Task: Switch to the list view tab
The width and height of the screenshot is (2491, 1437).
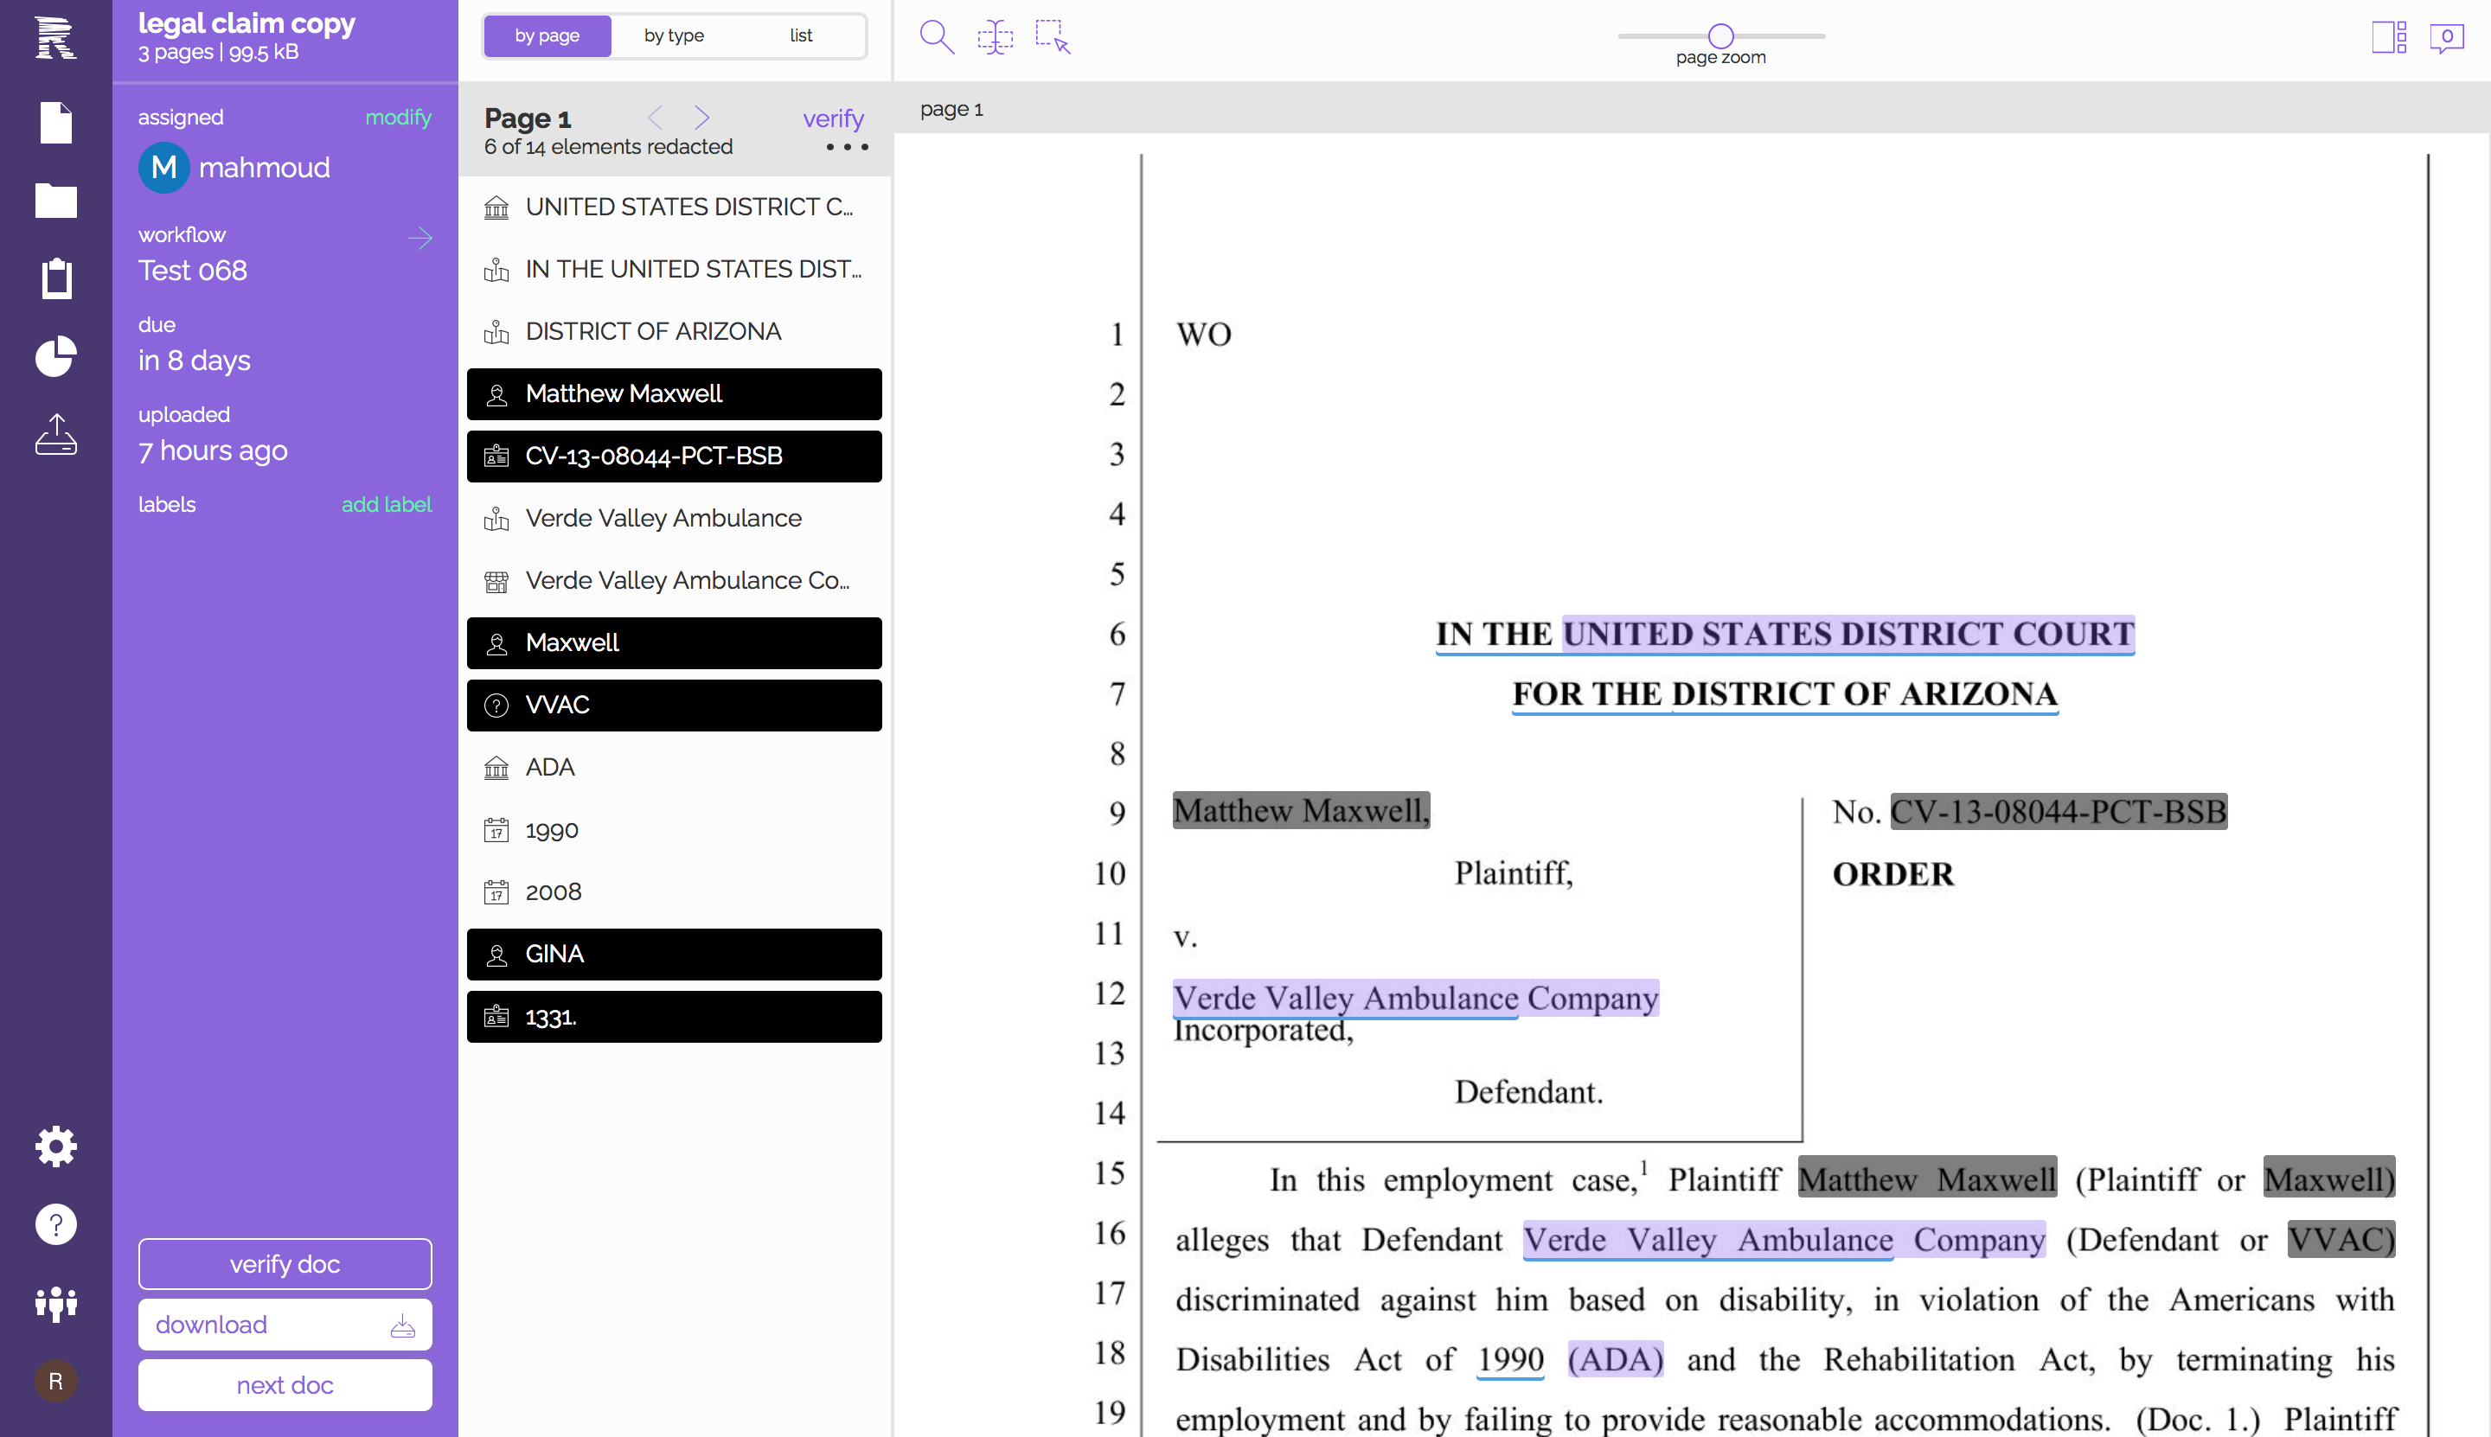Action: click(800, 35)
